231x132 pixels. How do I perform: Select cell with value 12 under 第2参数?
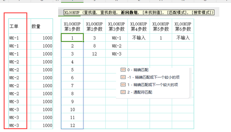coord(95,54)
